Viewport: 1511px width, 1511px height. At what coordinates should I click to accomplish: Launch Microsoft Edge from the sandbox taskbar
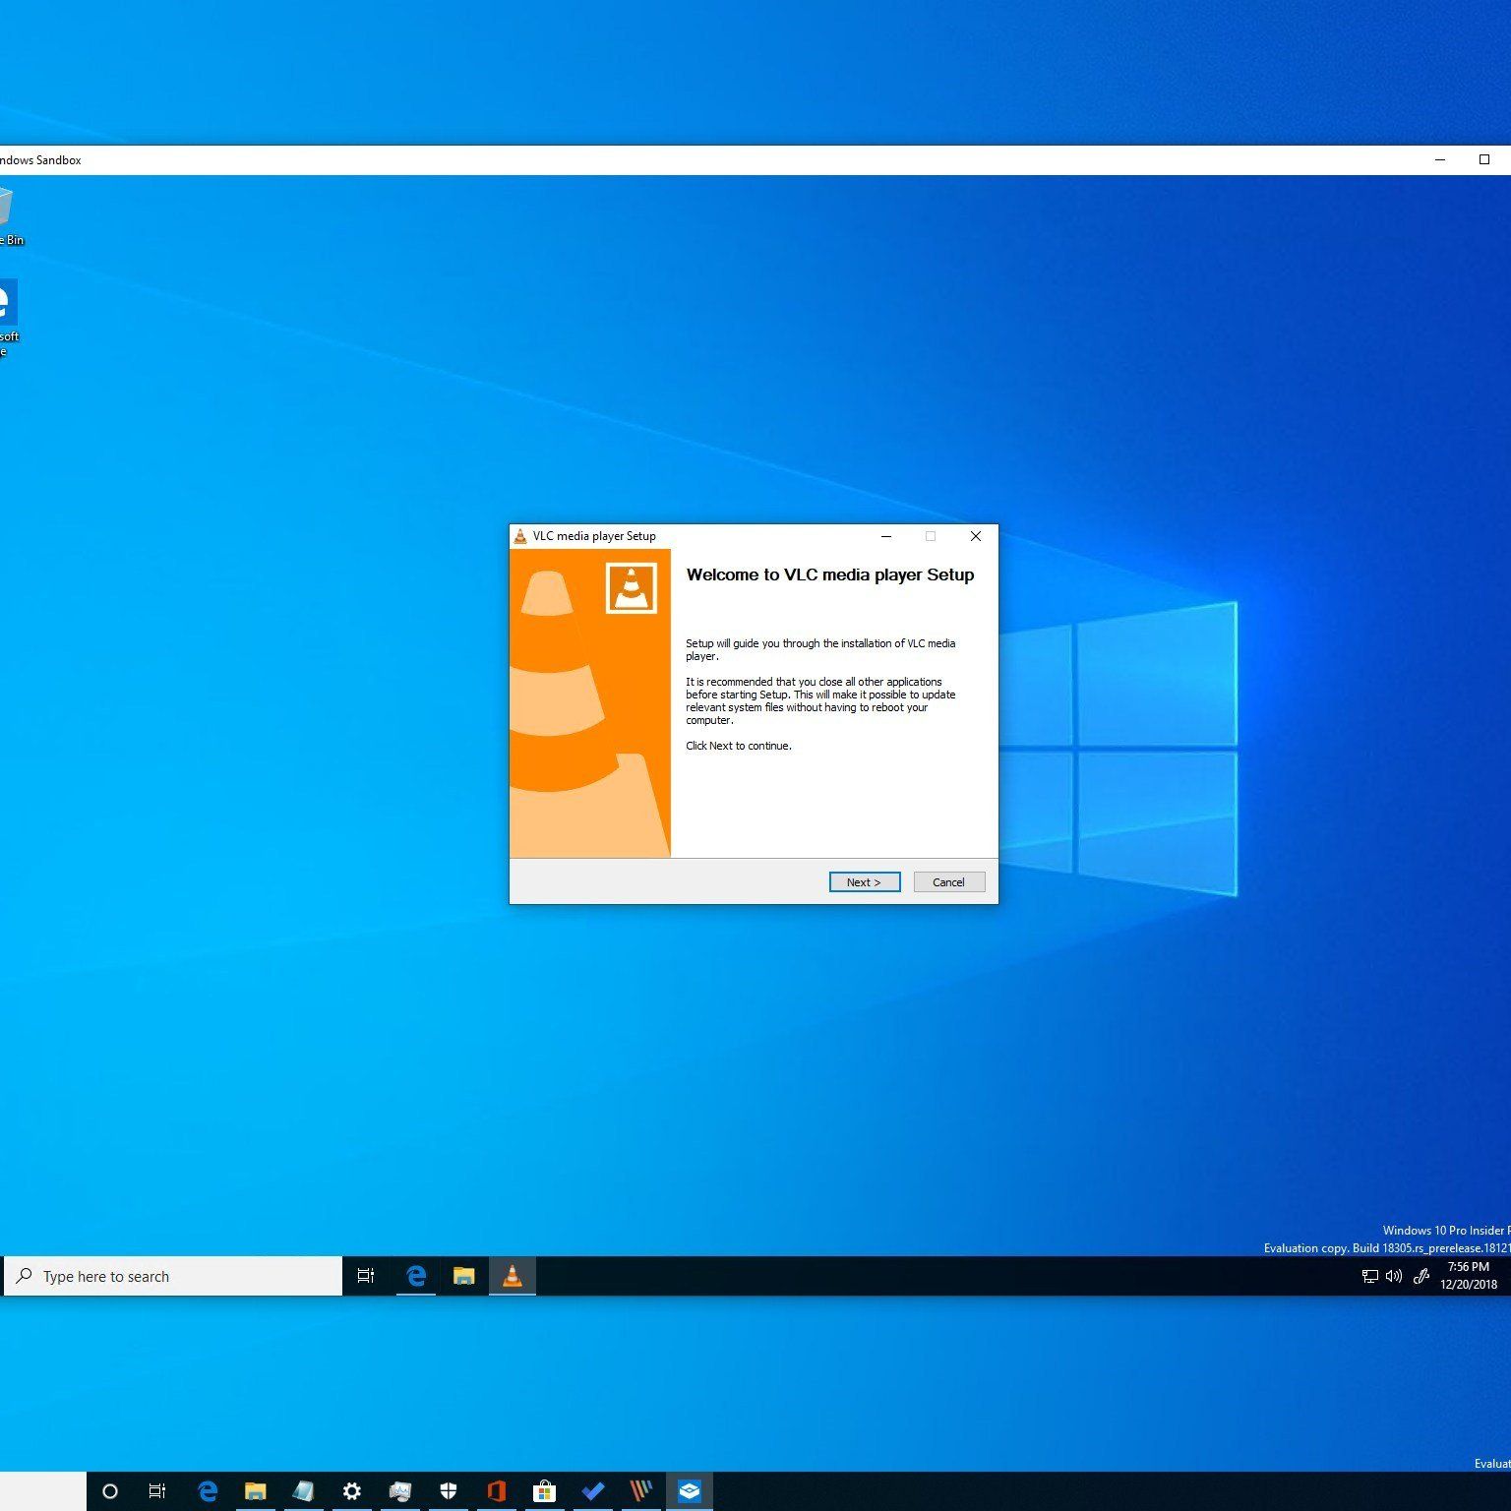coord(415,1276)
